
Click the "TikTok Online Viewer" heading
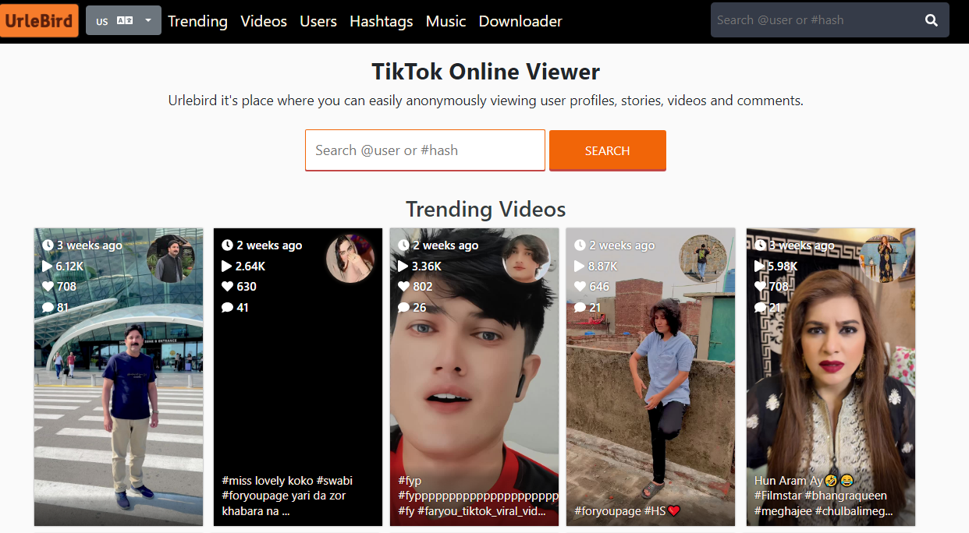(485, 72)
